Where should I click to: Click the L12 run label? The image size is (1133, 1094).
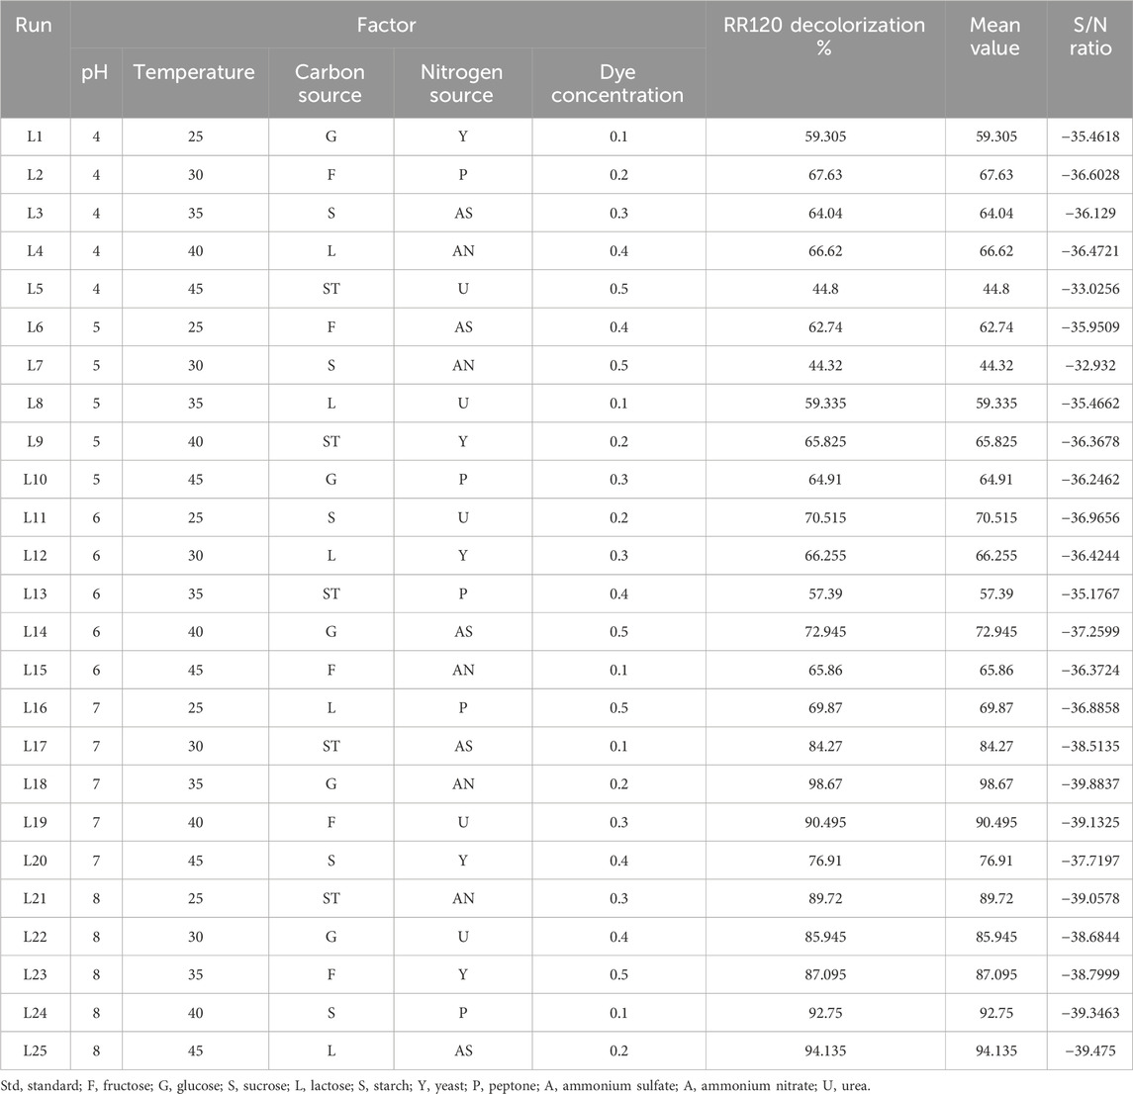pyautogui.click(x=36, y=556)
